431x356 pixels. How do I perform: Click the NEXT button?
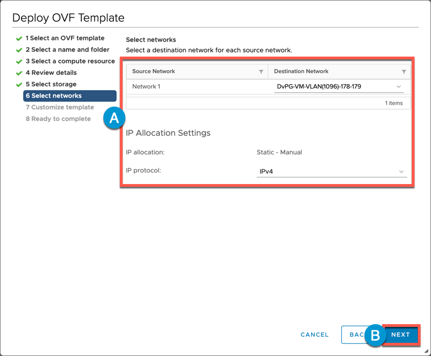tap(400, 335)
